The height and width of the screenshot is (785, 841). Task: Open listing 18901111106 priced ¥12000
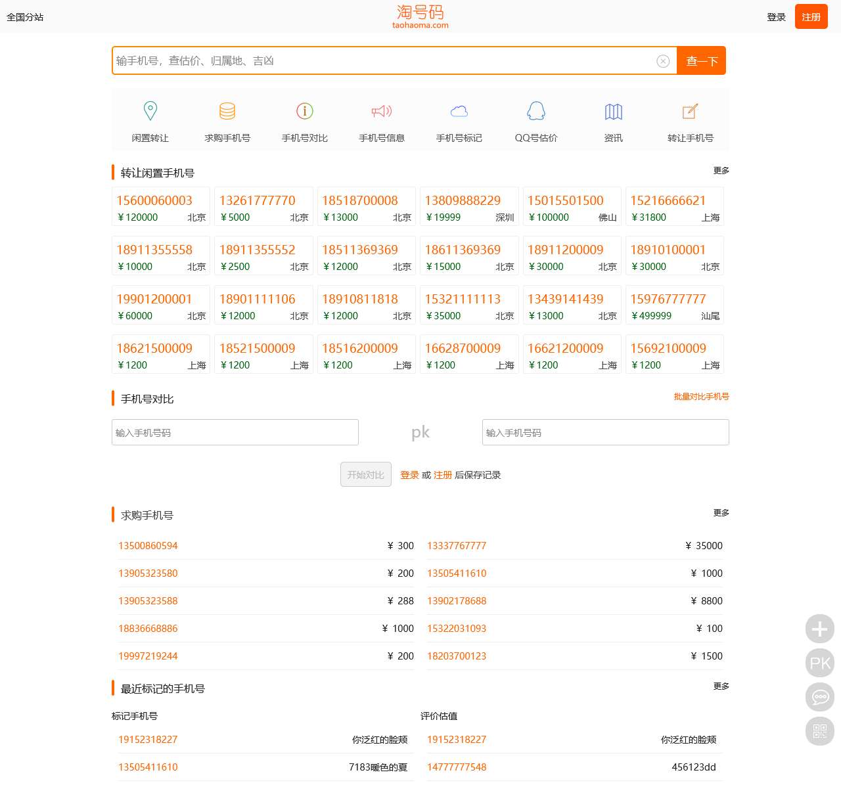(263, 305)
